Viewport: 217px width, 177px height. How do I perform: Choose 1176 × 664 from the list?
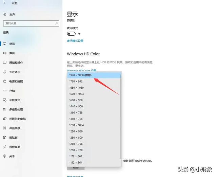pyautogui.click(x=94, y=156)
